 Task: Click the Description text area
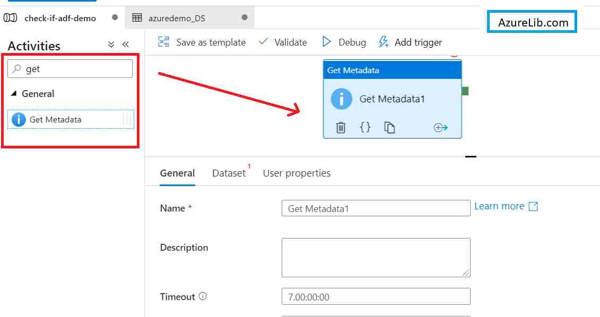(x=376, y=257)
